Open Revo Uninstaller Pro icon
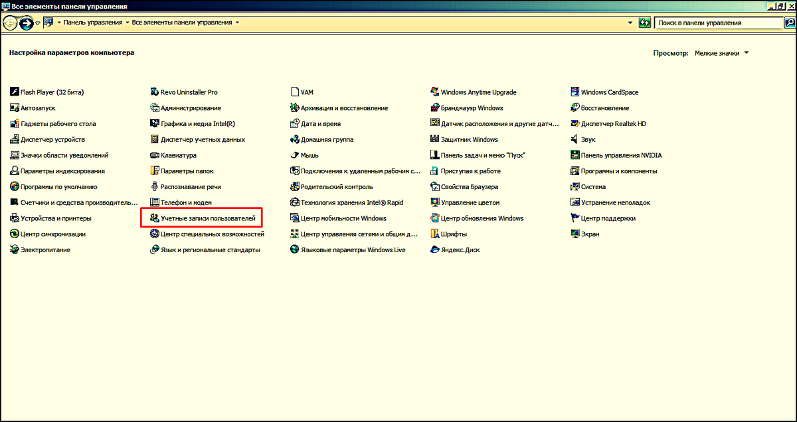The image size is (797, 422). point(155,92)
